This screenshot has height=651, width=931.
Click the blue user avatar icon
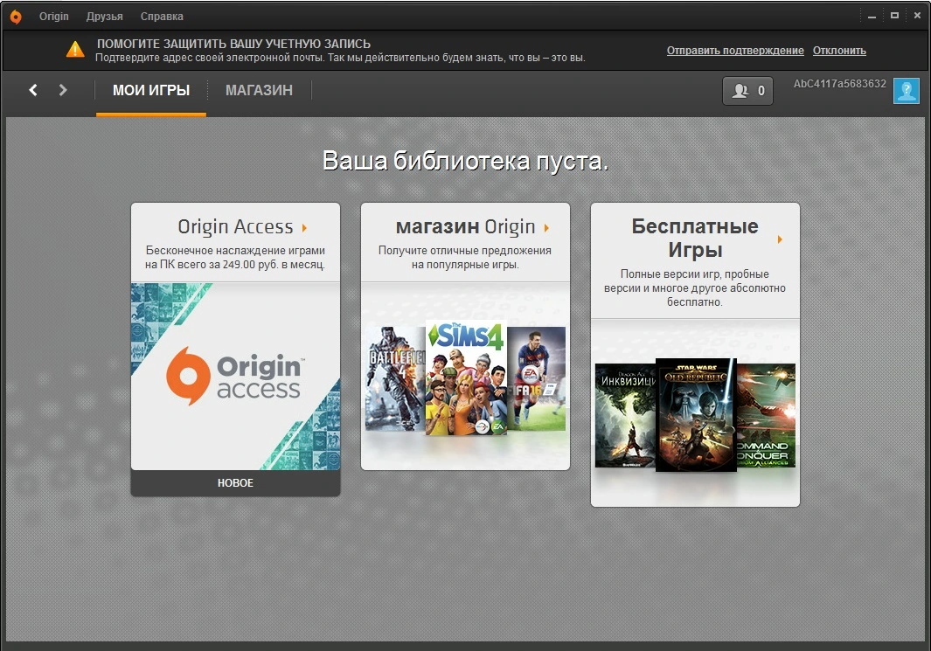(906, 91)
